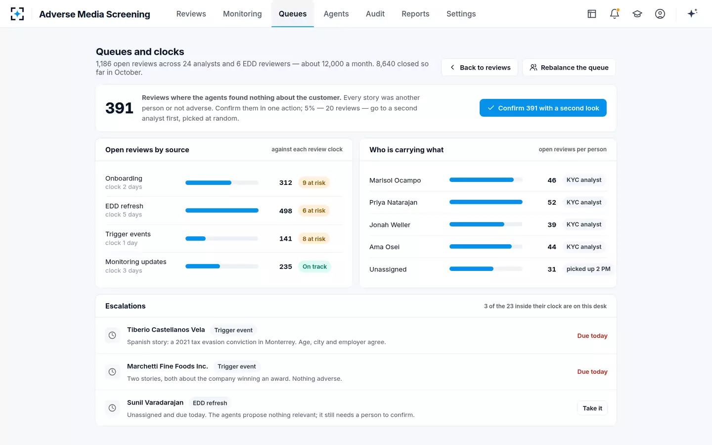712x445 pixels.
Task: Click KYC analyst tag for Jonah Weller
Action: tap(584, 224)
